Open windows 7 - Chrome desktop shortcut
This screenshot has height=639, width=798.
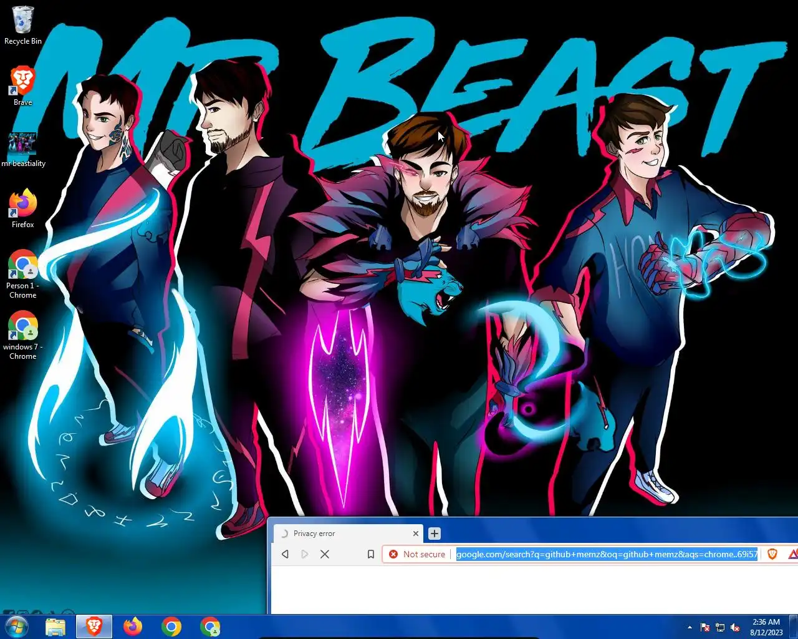coord(22,336)
